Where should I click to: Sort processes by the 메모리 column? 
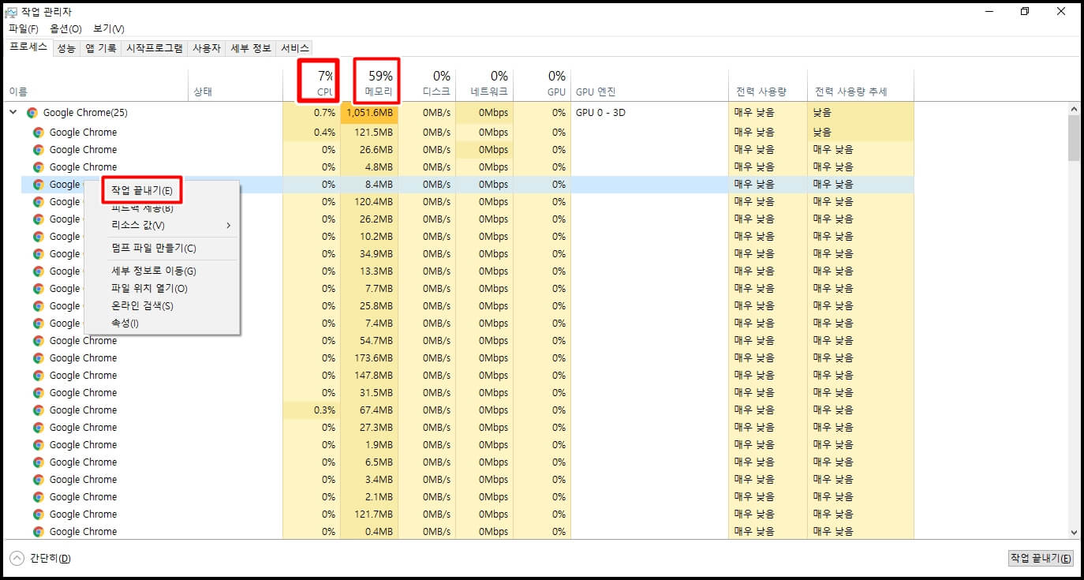369,84
